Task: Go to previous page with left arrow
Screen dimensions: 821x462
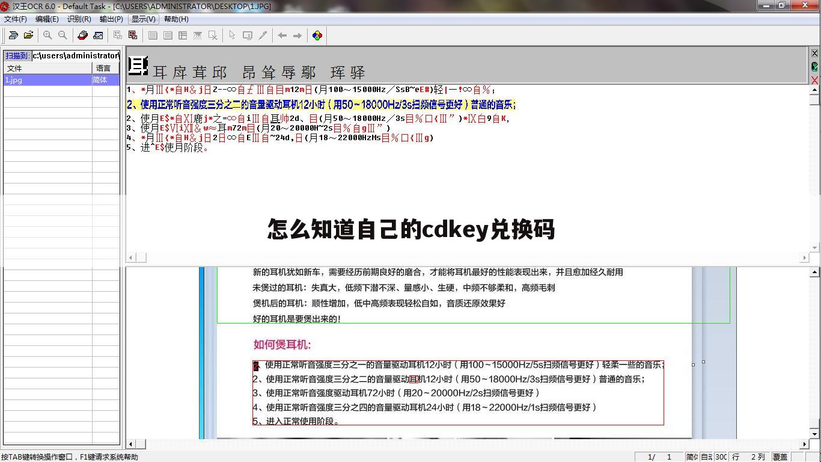Action: 282,35
